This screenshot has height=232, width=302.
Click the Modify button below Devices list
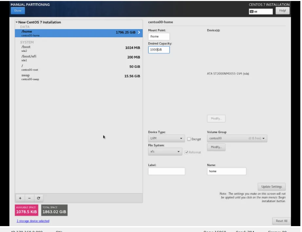pyautogui.click(x=216, y=118)
